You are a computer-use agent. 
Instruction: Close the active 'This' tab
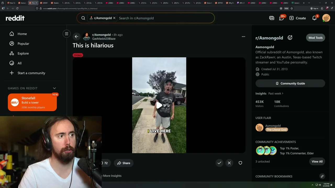37,3
